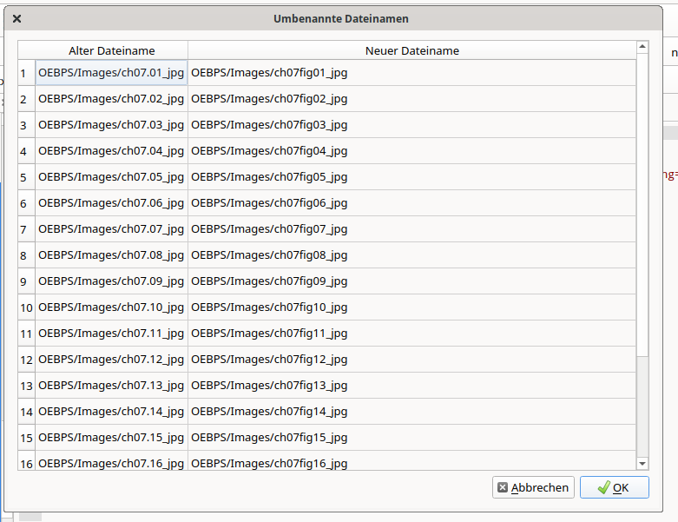The image size is (678, 522).
Task: Click the scrollbar down arrow
Action: pyautogui.click(x=642, y=464)
